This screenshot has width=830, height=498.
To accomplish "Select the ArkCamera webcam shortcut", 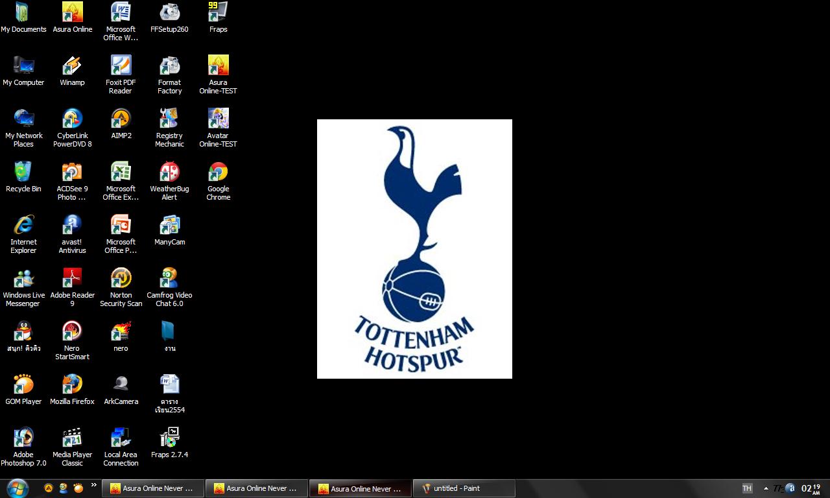I will coord(121,390).
